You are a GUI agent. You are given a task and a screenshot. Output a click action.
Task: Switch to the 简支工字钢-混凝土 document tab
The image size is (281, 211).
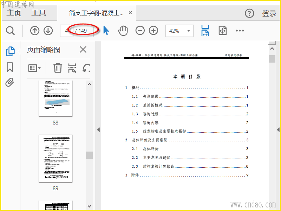click(x=96, y=13)
